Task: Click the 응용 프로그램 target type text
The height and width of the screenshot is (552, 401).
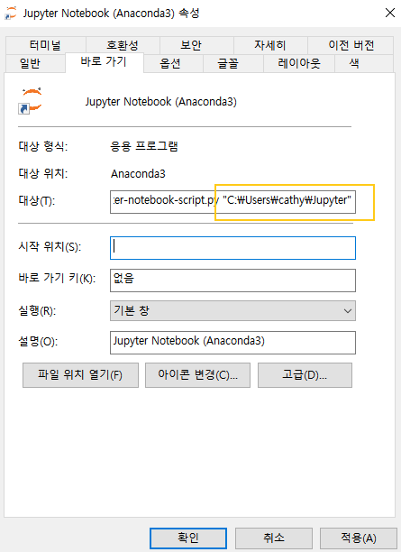Action: 144,146
